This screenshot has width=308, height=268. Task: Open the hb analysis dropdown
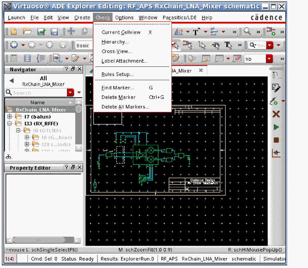click(269, 59)
